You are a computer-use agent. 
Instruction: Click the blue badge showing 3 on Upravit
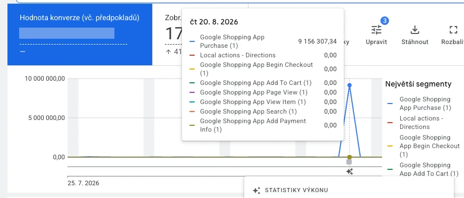[x=384, y=21]
